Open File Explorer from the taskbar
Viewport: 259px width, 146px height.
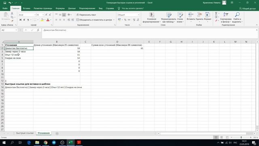point(37,142)
